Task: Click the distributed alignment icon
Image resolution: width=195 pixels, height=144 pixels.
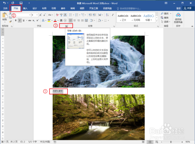Action: (86, 20)
